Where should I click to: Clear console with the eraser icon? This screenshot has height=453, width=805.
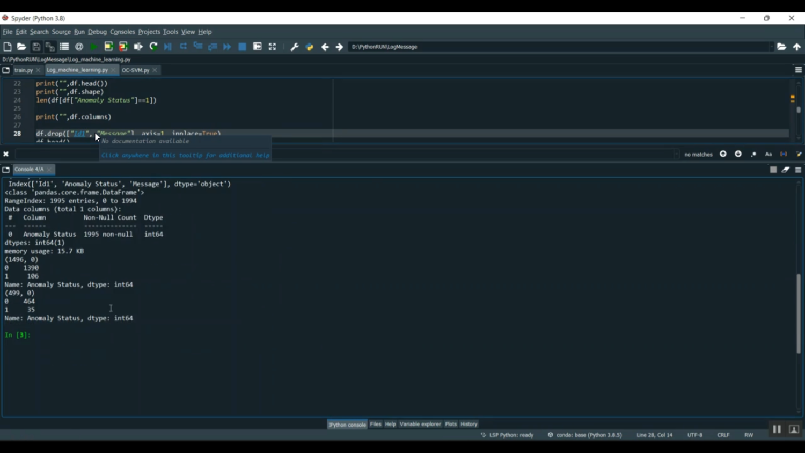pyautogui.click(x=786, y=170)
